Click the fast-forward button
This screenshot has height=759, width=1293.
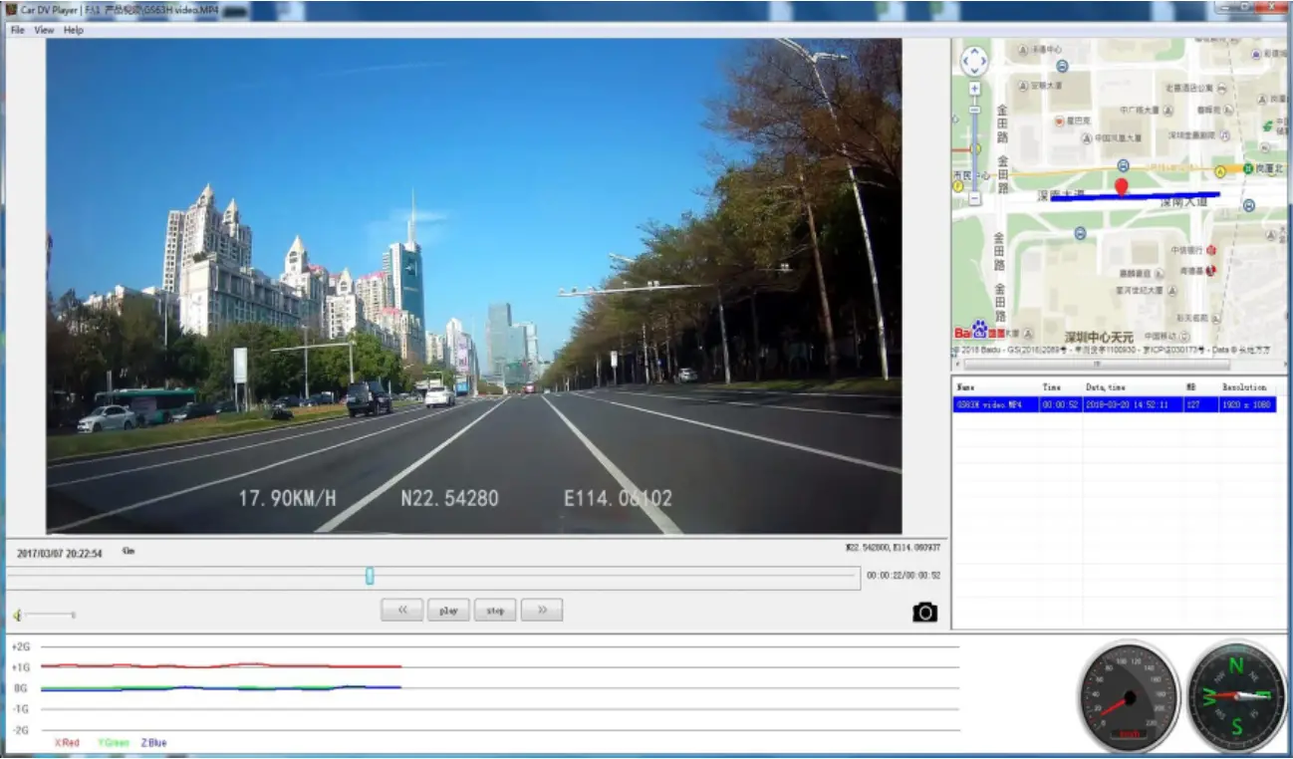(541, 609)
